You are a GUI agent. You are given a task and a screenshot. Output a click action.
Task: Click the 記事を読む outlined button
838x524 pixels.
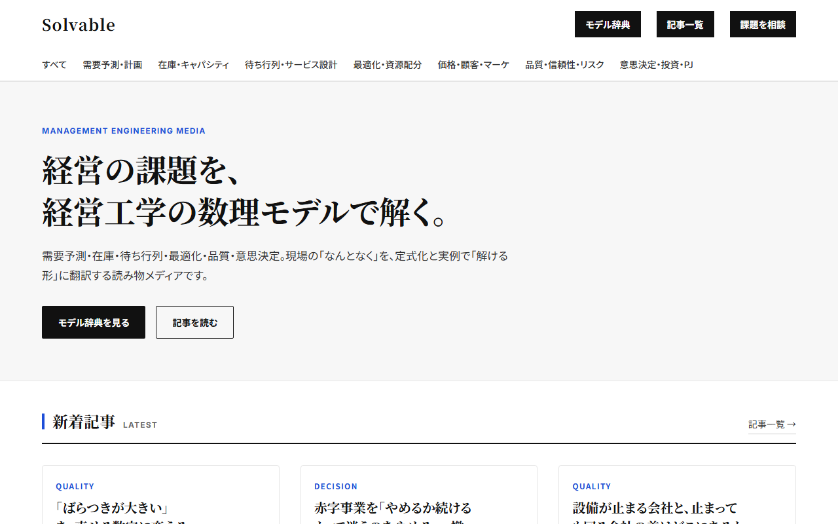[x=194, y=322]
